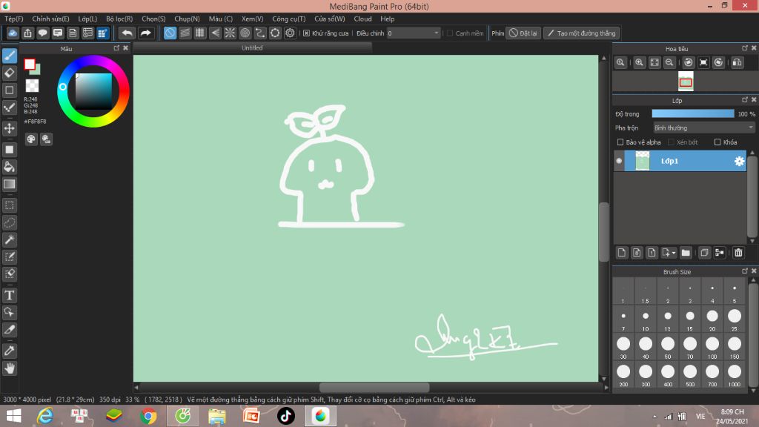Switch to Untitled canvas tab
Viewport: 759px width, 427px height.
[252, 48]
